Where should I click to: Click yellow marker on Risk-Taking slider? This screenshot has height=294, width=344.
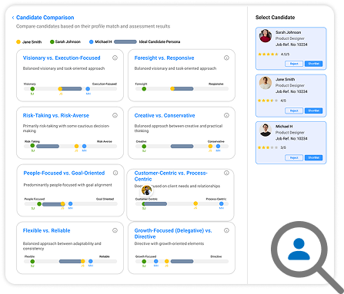coord(76,146)
